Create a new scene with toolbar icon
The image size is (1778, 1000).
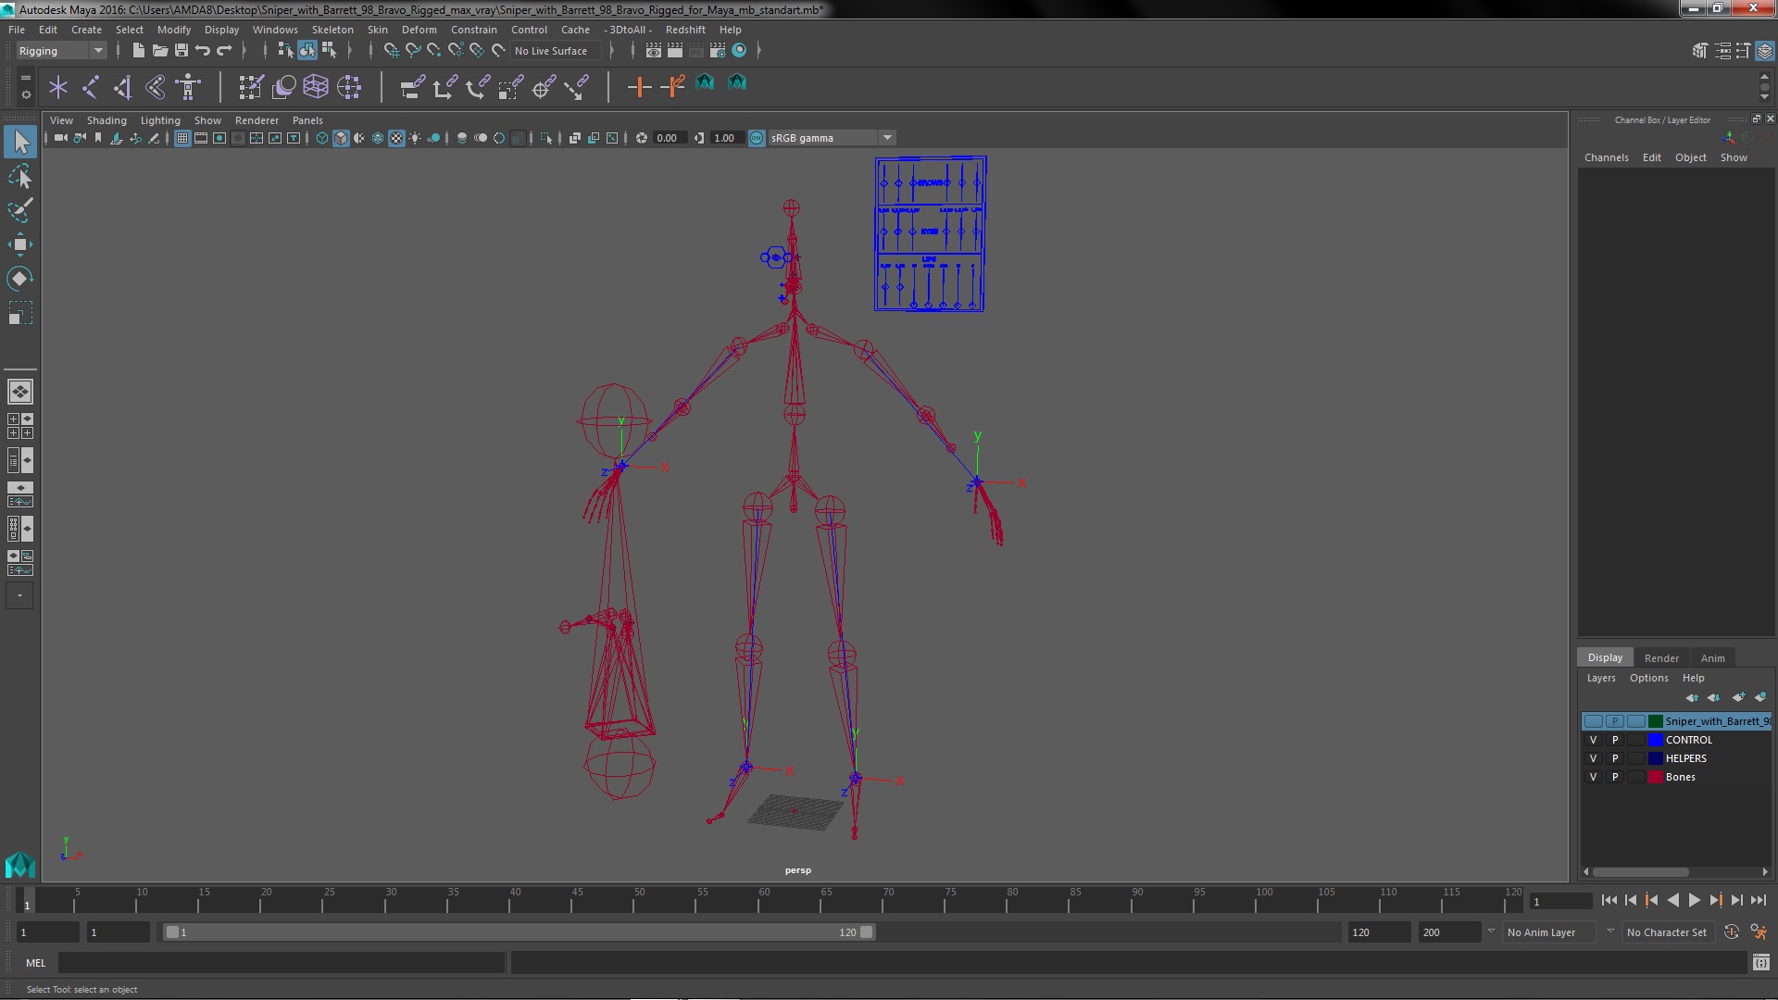[138, 51]
